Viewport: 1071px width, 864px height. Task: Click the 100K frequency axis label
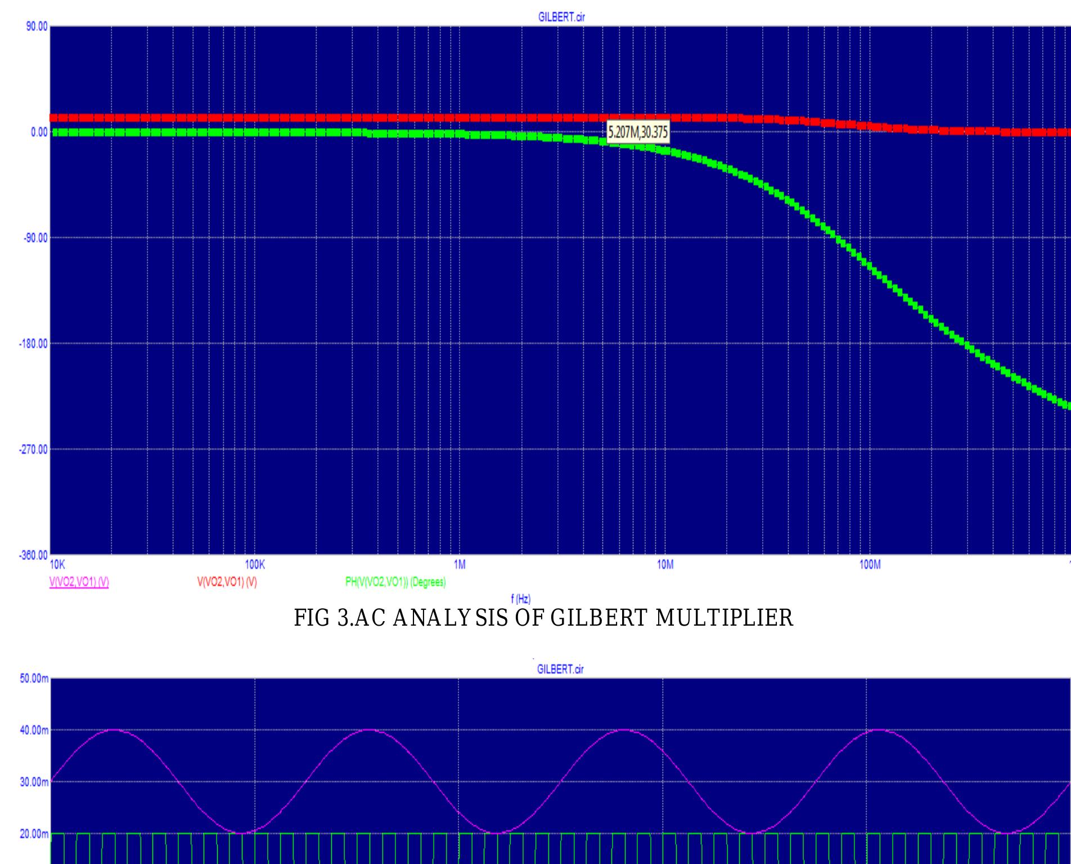coord(255,564)
